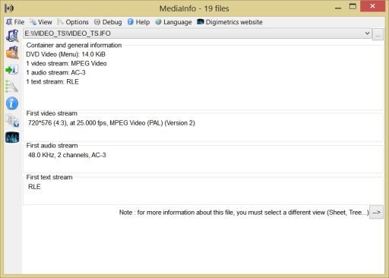Click the 'Container and general information' heading
Image resolution: width=389 pixels, height=278 pixels.
point(74,45)
